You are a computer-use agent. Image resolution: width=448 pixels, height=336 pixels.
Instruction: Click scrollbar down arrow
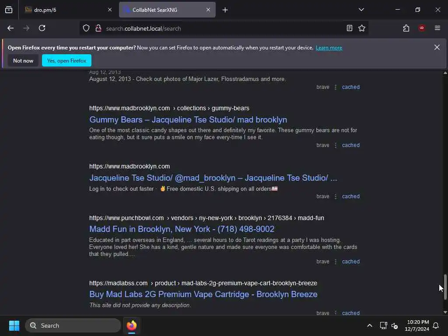tap(445, 312)
